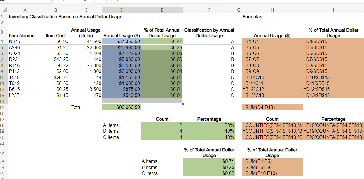The width and height of the screenshot is (364, 179).
Task: Select the $26.25 Item Cost cell for T519
Action: tap(56, 77)
